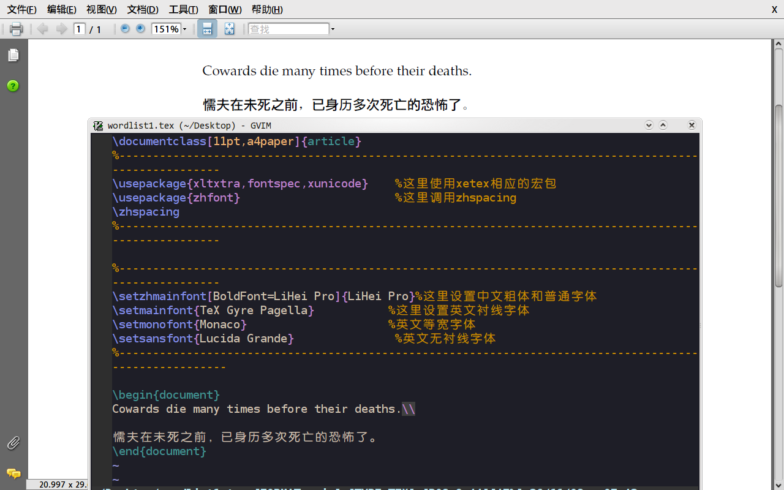This screenshot has height=490, width=784.
Task: Click the PDF sentence 'Cowards die many times'
Action: tap(337, 71)
